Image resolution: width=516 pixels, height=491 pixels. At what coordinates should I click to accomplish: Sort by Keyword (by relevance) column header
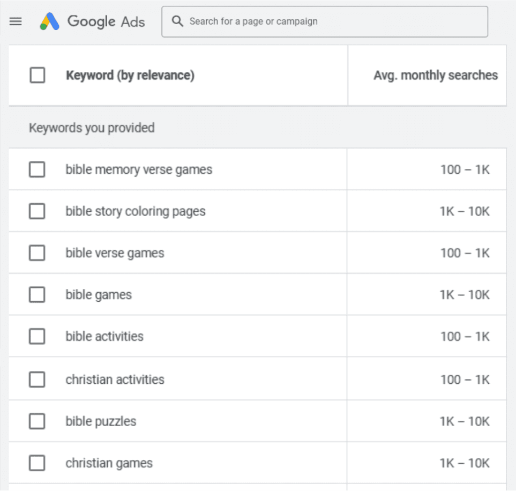[130, 75]
